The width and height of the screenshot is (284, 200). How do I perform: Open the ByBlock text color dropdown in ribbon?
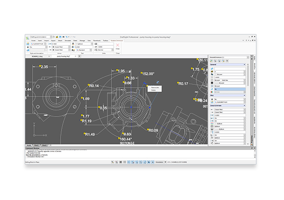pos(92,44)
